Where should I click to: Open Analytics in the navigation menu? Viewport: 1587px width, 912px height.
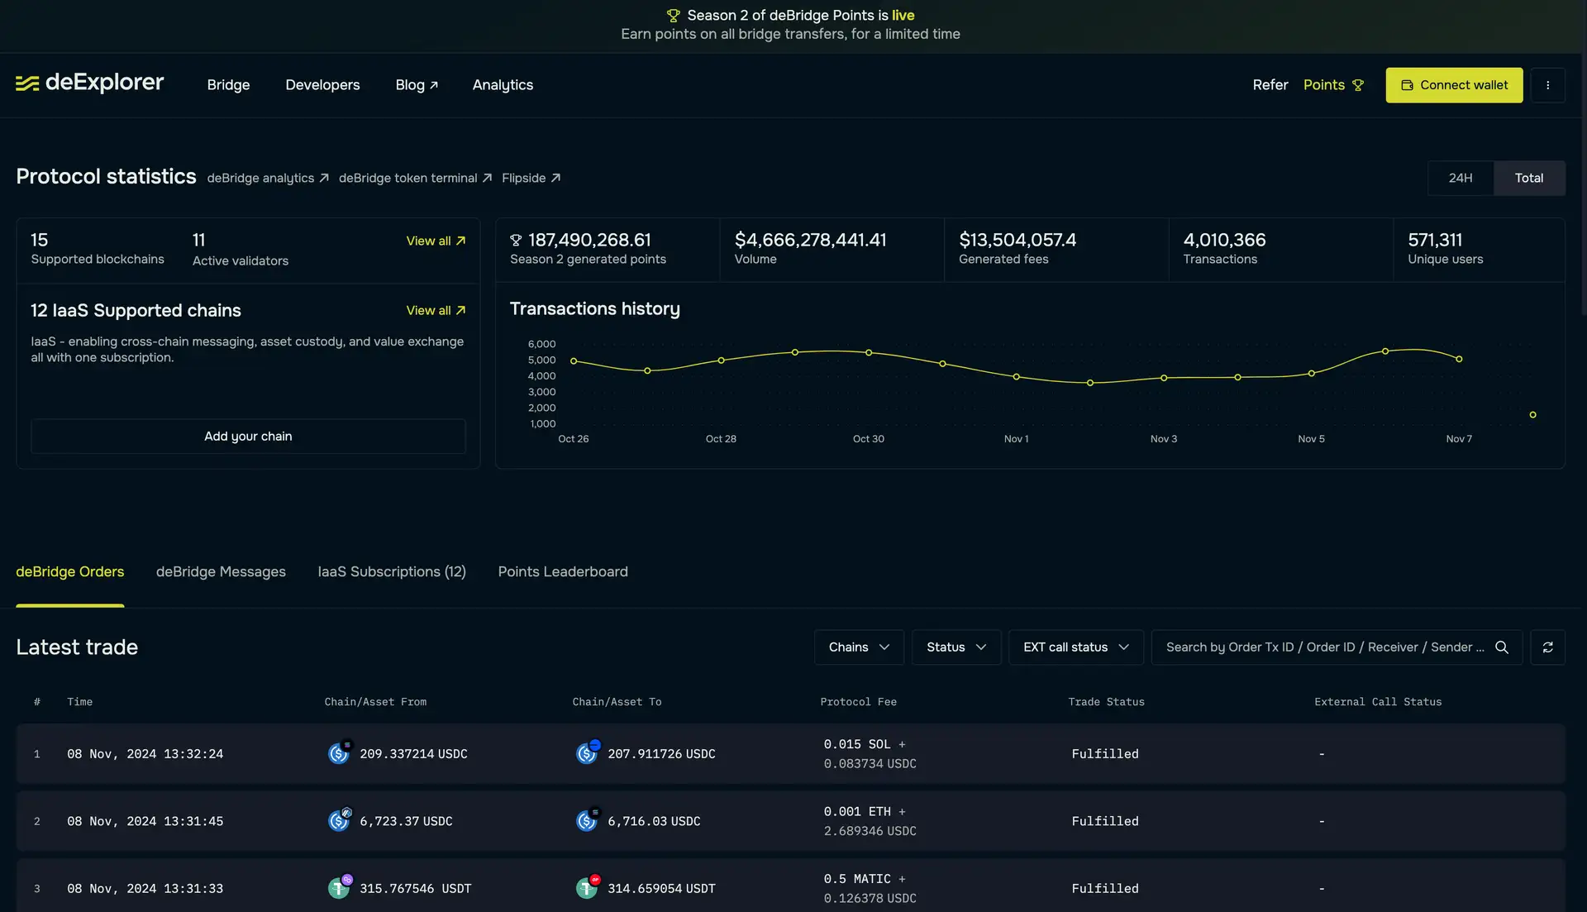503,85
